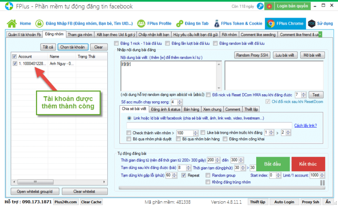Toggle Đổi nick và Reset DCom HMA checkbox
Image resolution: width=338 pixels, height=206 pixels.
coord(208,95)
